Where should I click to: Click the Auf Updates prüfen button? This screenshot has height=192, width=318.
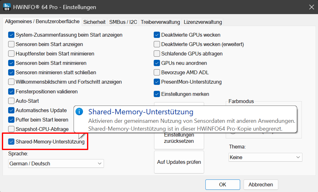[179, 162]
